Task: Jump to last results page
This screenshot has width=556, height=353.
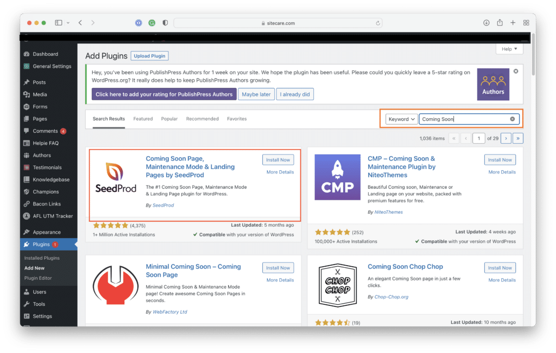Action: click(518, 138)
